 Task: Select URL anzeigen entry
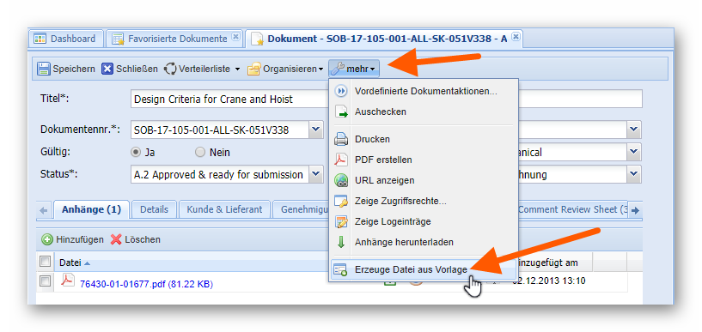pyautogui.click(x=424, y=180)
